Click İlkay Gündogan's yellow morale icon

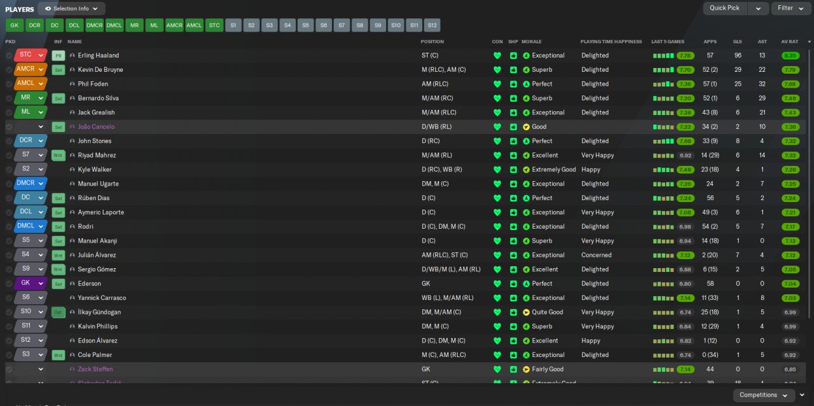click(x=526, y=313)
